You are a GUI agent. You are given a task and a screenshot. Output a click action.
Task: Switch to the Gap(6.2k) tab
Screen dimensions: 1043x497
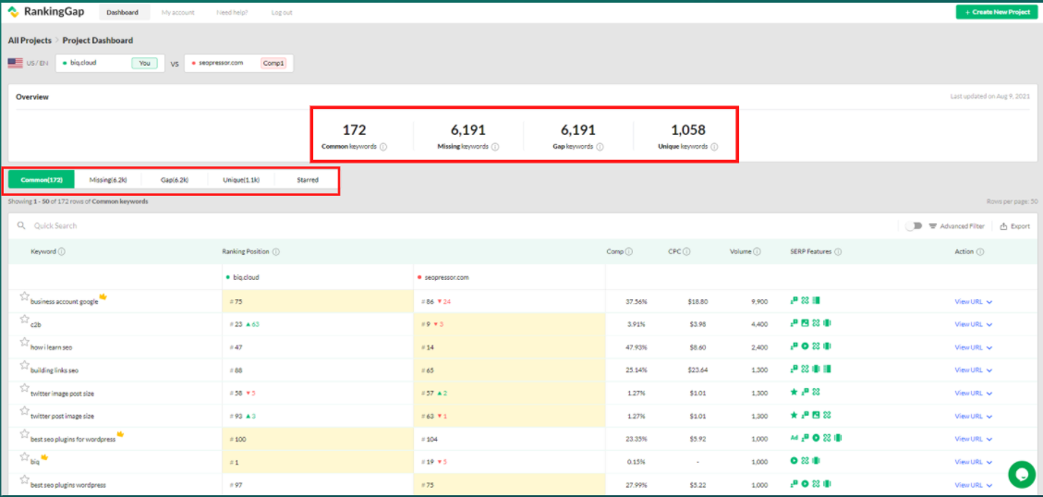(175, 179)
